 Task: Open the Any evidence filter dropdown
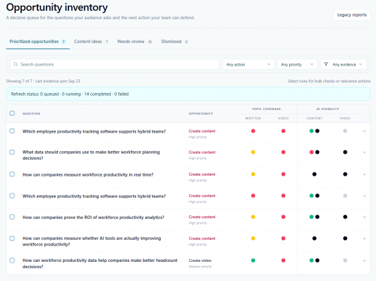tap(343, 64)
